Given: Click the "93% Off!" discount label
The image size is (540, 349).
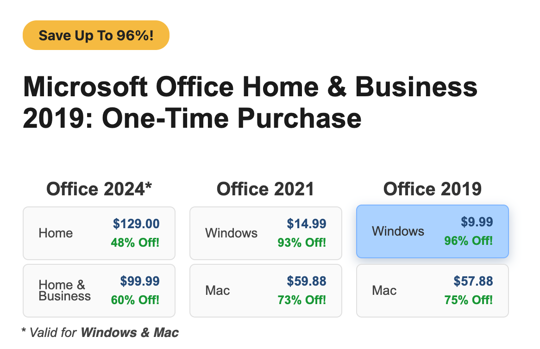Looking at the screenshot, I should (x=302, y=242).
